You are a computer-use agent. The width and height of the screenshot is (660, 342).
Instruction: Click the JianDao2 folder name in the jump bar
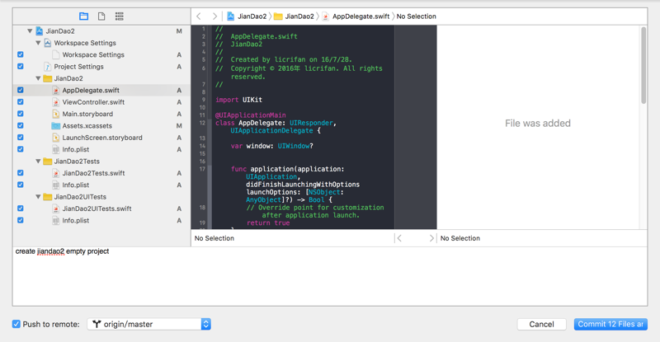tap(299, 16)
